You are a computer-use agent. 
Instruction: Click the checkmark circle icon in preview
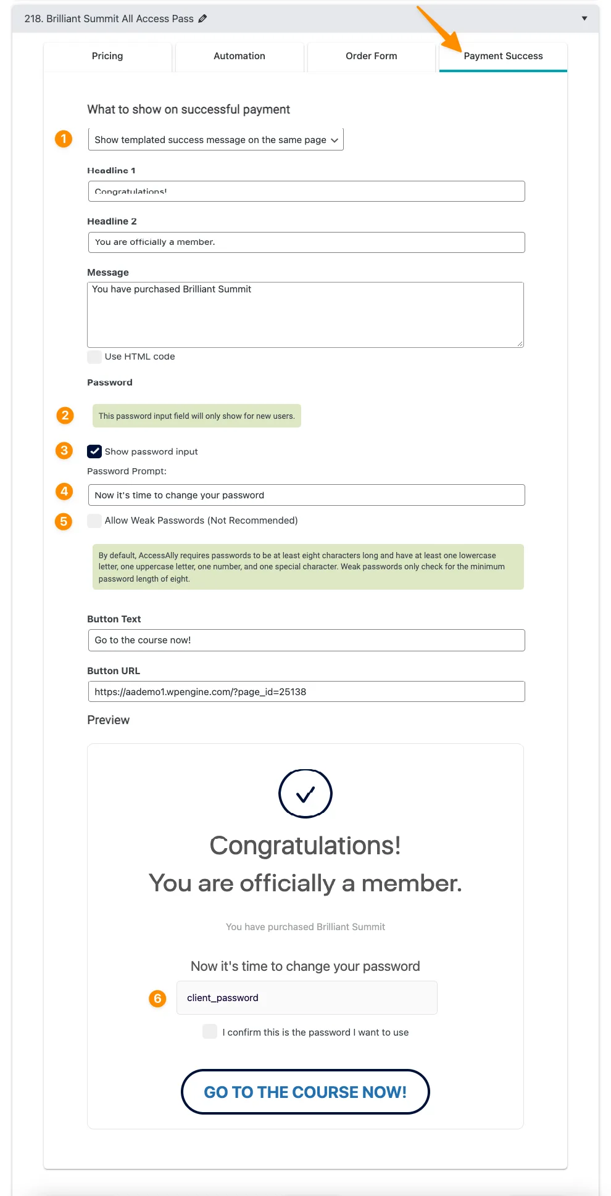(305, 794)
